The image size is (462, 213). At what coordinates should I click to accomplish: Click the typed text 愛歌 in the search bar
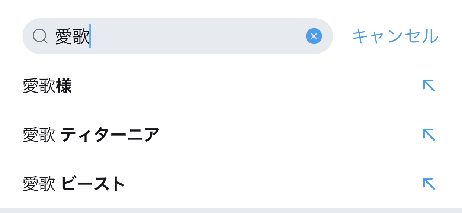[x=72, y=36]
